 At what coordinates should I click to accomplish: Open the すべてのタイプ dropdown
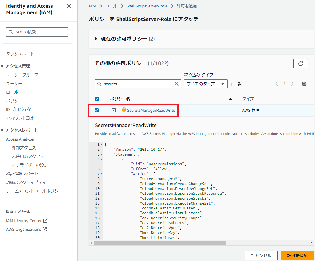[x=206, y=84]
